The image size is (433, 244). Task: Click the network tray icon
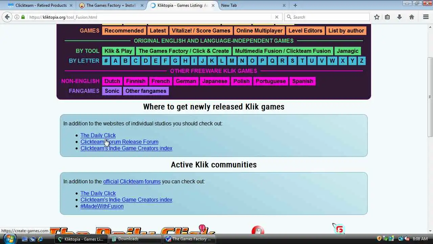coord(401,239)
